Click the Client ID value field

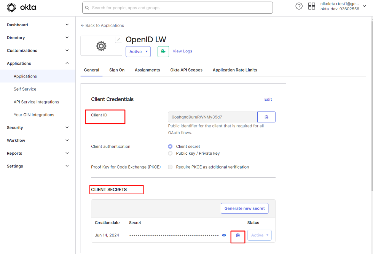pos(213,117)
